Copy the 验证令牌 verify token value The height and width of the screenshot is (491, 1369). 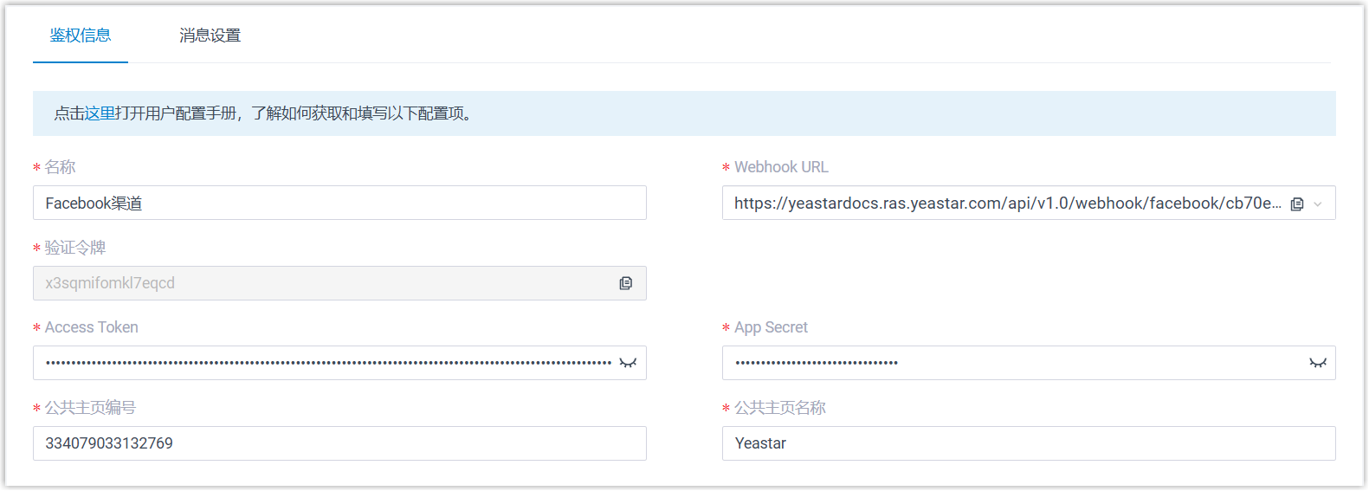tap(625, 283)
